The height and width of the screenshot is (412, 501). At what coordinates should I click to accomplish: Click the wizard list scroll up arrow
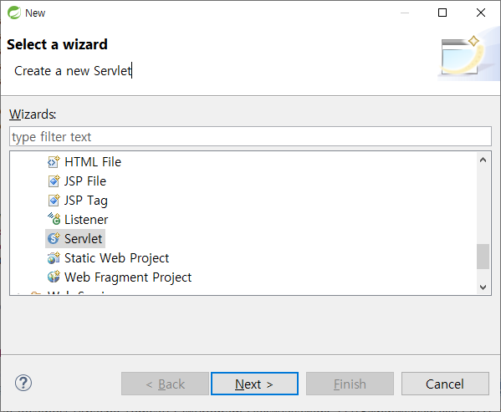(483, 160)
